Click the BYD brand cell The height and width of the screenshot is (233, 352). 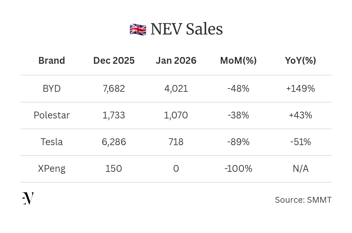tap(52, 89)
